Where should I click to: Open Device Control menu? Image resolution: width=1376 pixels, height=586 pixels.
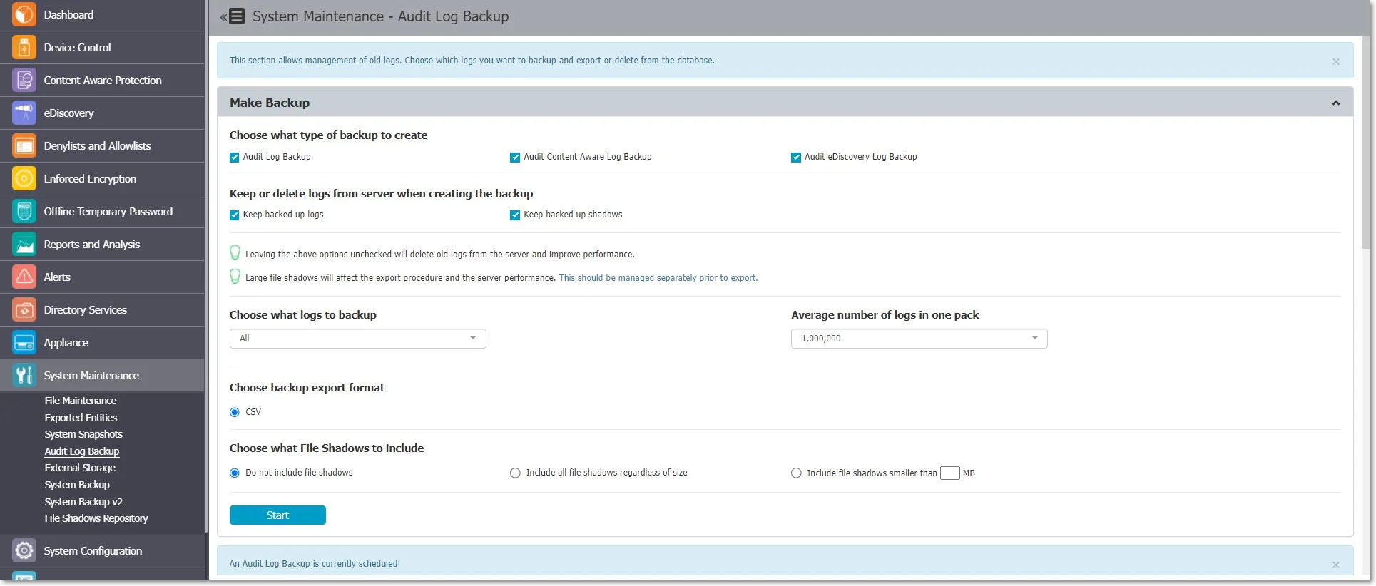77,47
